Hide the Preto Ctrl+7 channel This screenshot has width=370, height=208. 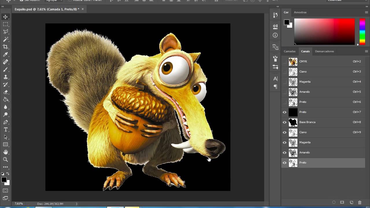285,112
